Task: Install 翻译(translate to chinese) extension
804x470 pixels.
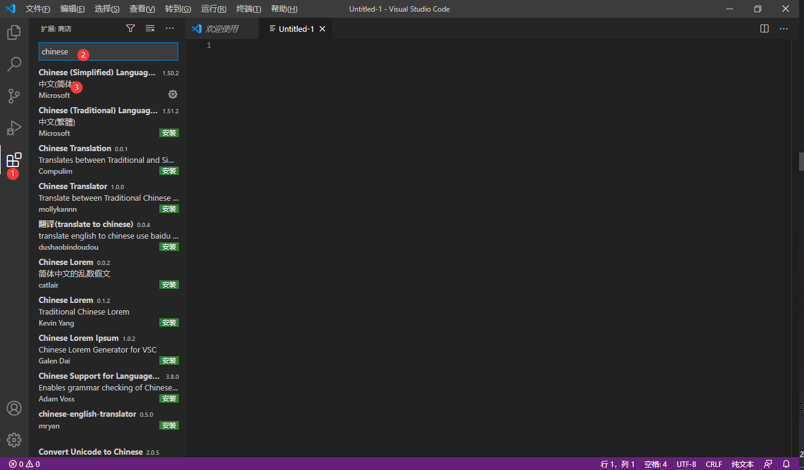Action: (x=169, y=247)
